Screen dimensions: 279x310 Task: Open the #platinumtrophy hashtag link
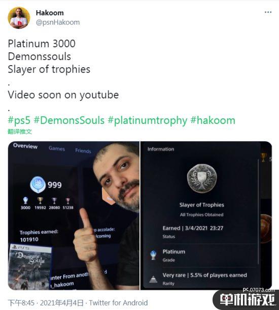[148, 120]
